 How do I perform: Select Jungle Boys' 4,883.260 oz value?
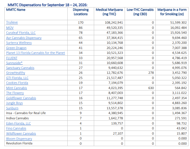coord(179,103)
